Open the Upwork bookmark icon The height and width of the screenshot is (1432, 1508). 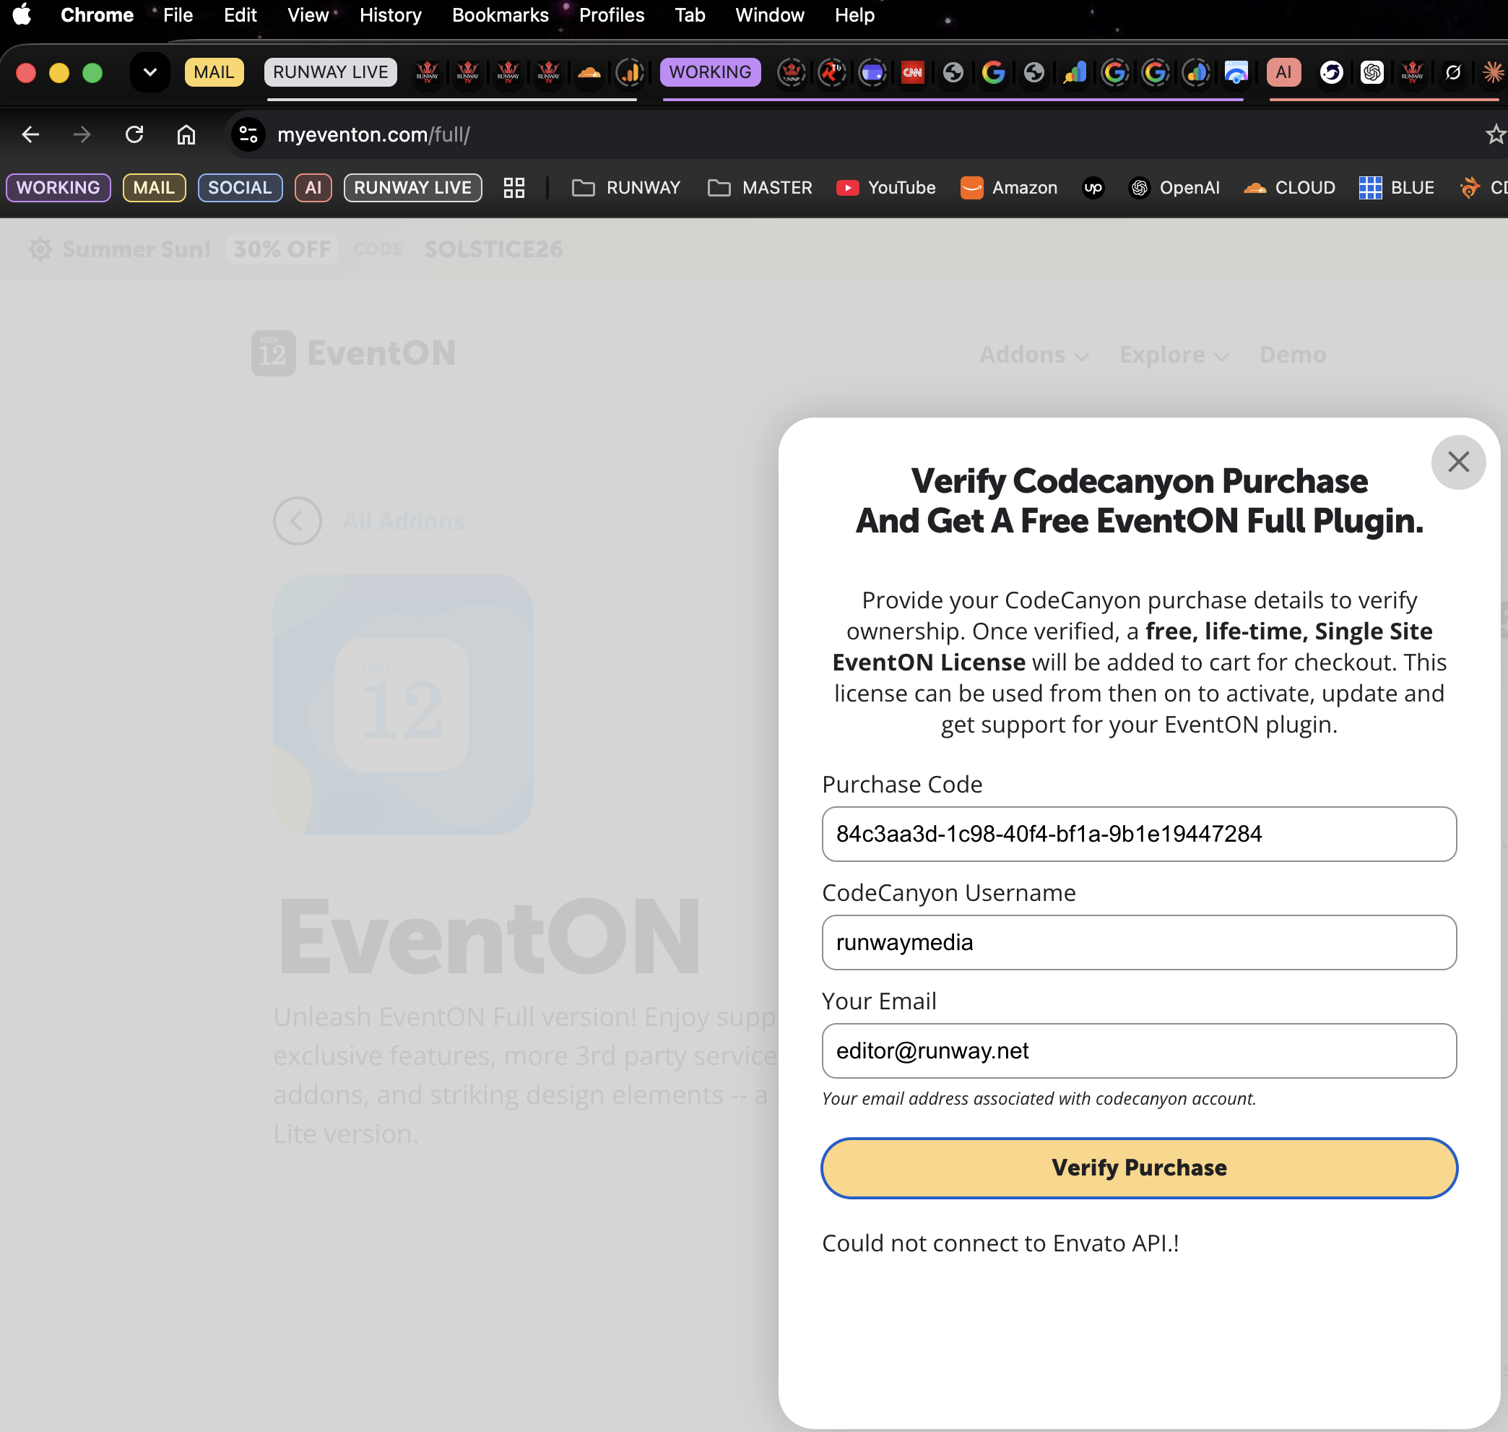pos(1093,188)
